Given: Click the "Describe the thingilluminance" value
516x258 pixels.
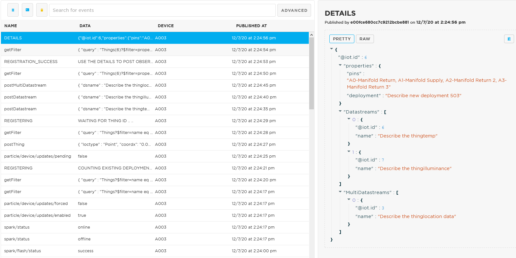Looking at the screenshot, I should [415, 168].
